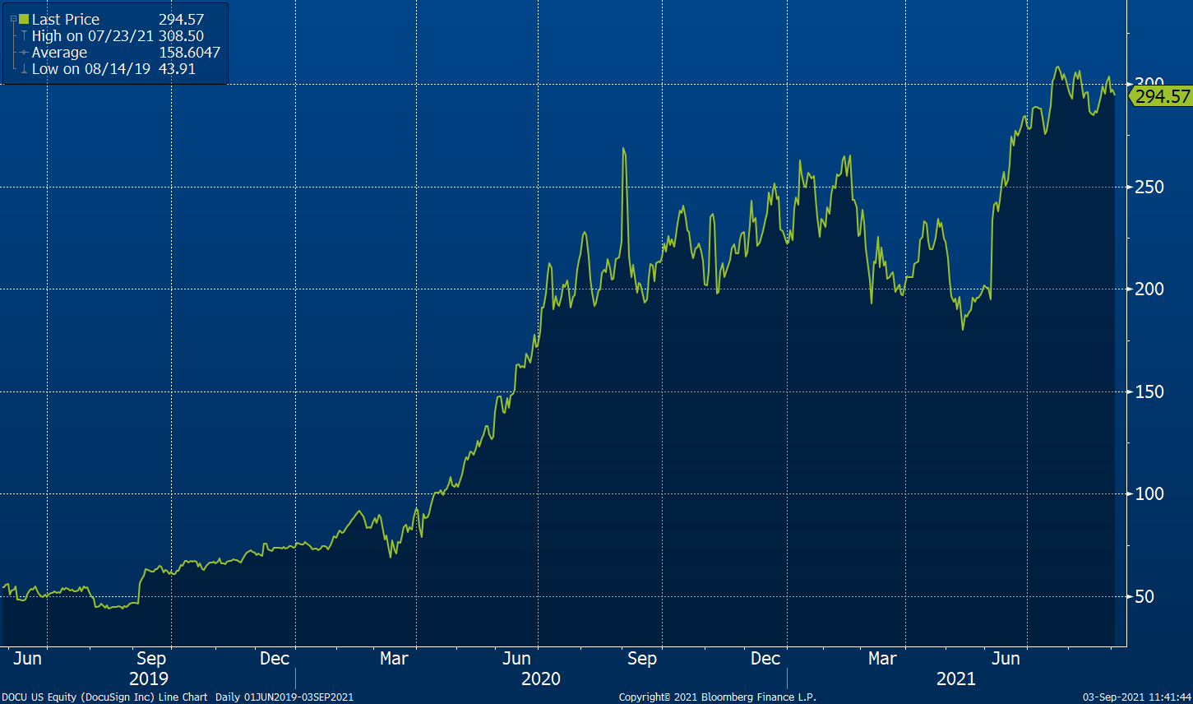Click the legend value 308.50

[181, 36]
